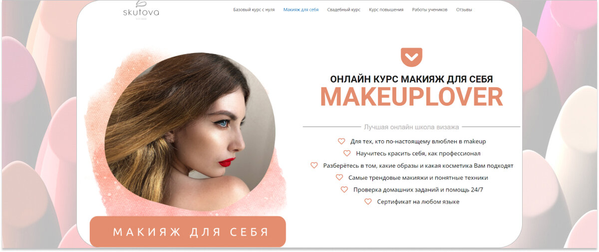599x252 pixels.
Task: Select "Макияж для себя" in navigation
Action: (x=301, y=9)
